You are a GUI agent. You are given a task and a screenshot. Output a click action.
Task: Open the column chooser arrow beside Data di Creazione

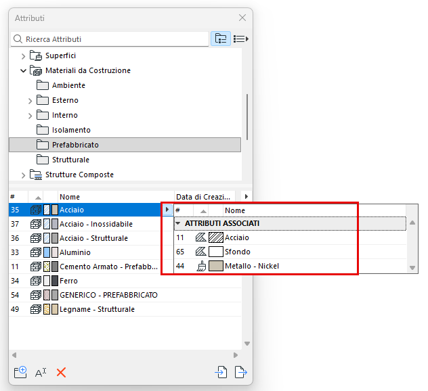pos(247,196)
